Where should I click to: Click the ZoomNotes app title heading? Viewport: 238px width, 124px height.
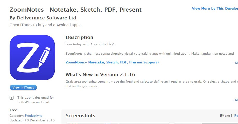[x=75, y=10]
